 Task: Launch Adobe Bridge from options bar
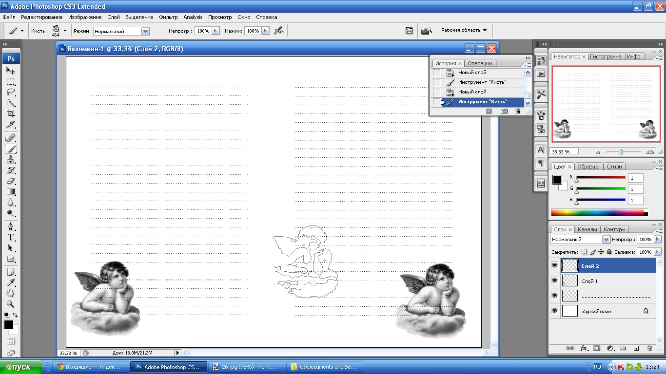pyautogui.click(x=427, y=31)
